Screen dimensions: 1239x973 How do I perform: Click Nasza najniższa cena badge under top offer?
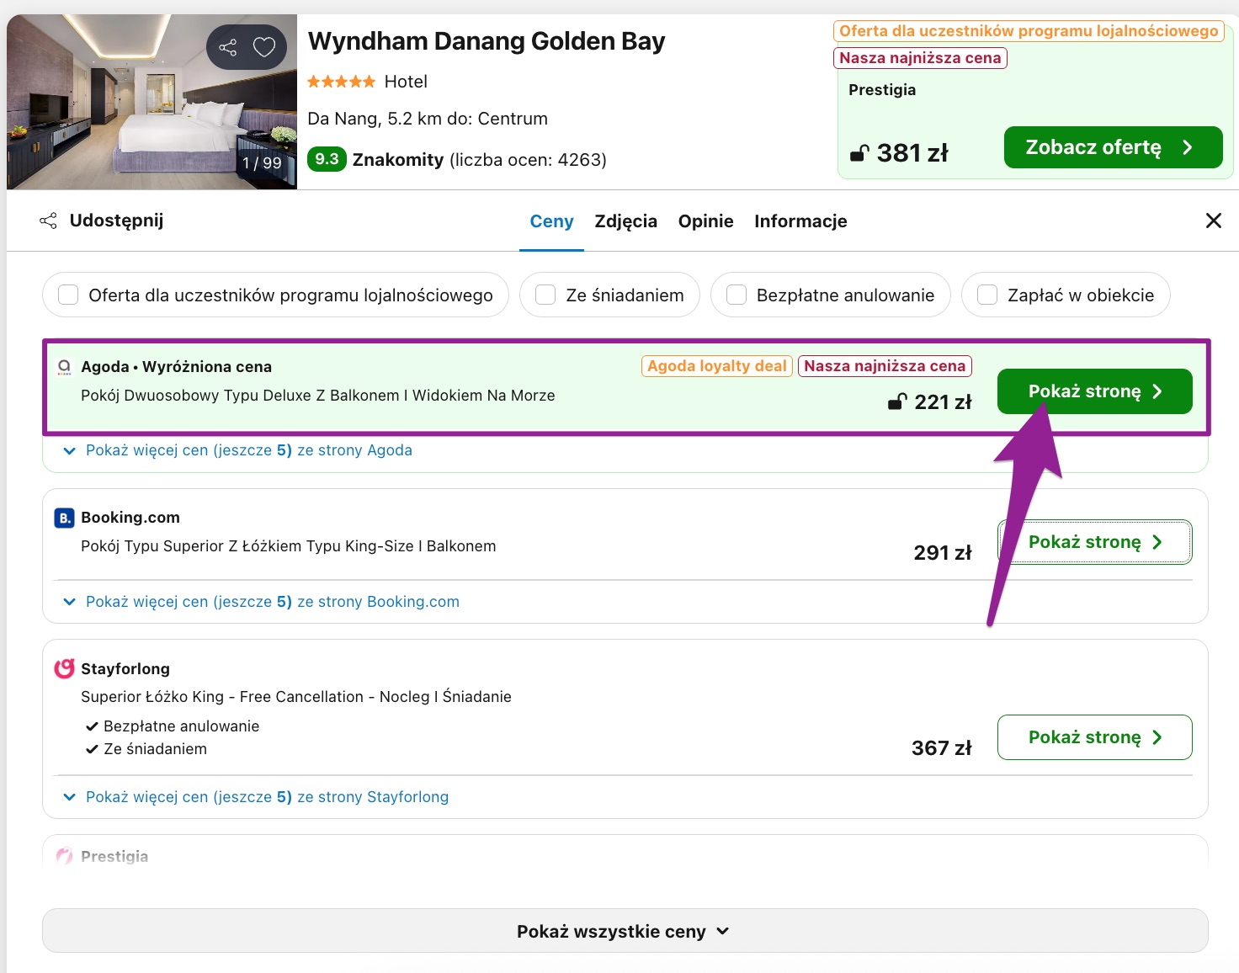(x=920, y=58)
